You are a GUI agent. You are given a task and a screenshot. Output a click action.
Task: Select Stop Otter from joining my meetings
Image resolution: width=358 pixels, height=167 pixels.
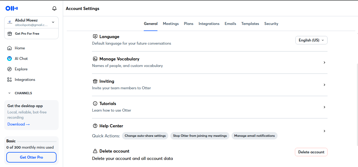coord(200,136)
